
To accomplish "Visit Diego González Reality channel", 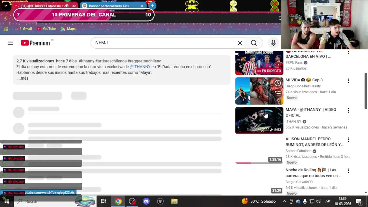I will coord(303,86).
